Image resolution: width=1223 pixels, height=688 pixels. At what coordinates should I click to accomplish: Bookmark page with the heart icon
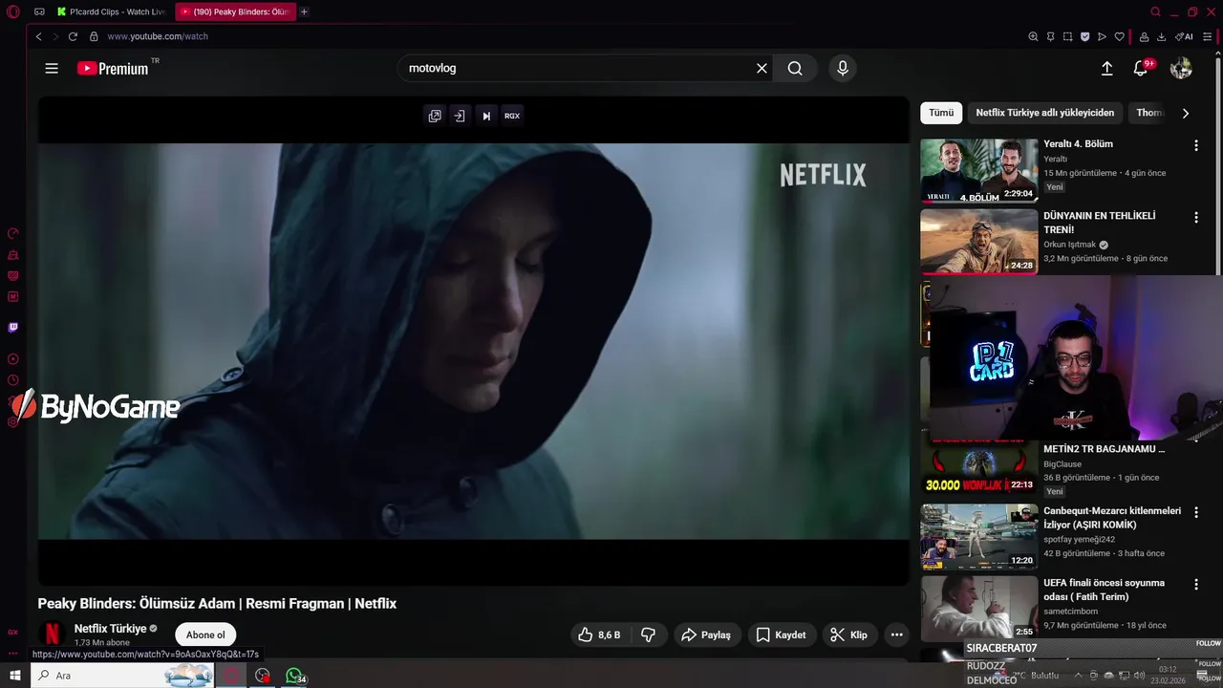[x=1120, y=36]
